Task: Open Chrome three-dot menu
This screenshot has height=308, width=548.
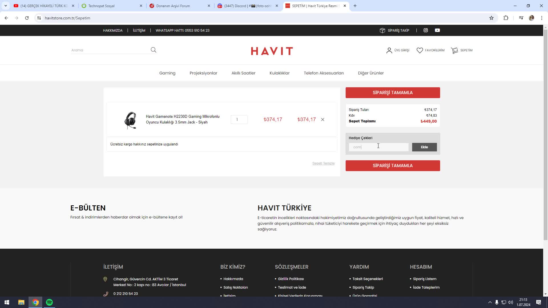Action: [541, 18]
